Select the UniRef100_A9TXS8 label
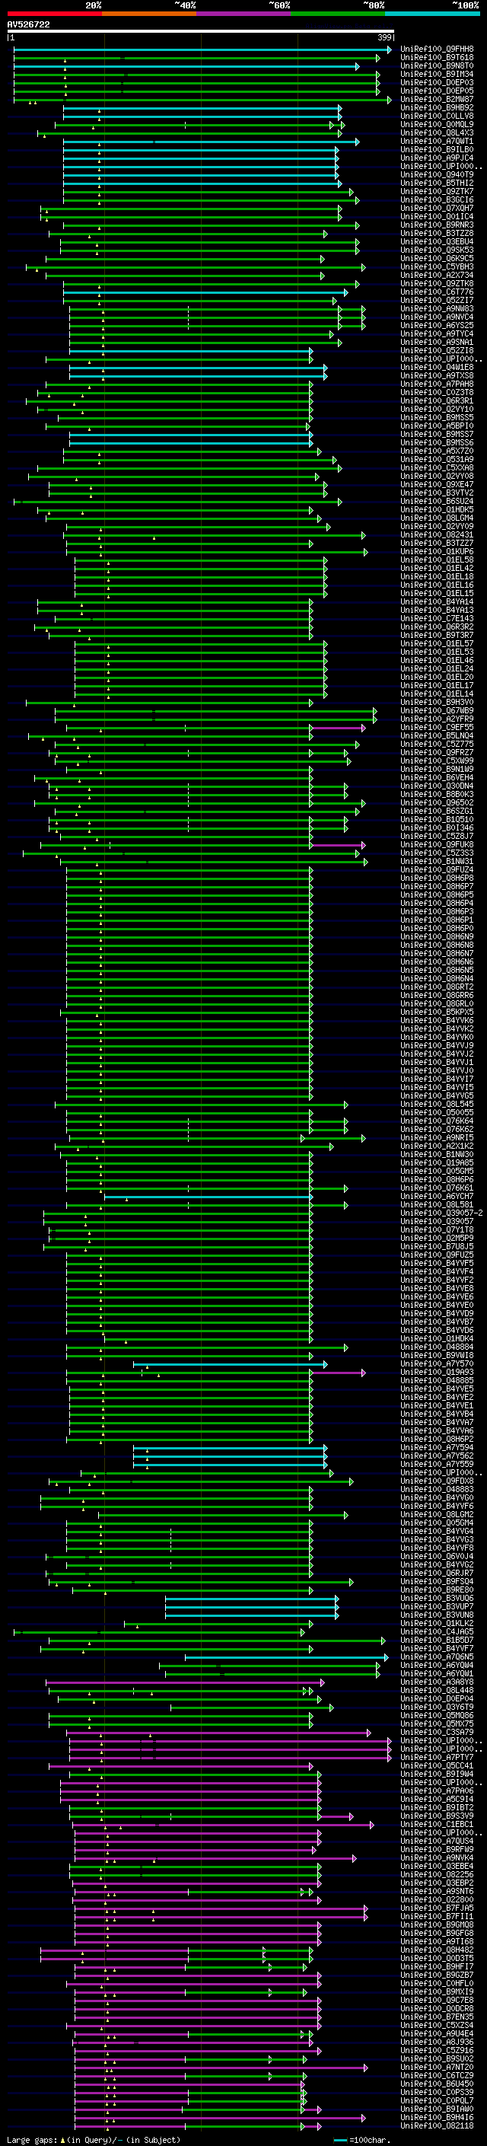The width and height of the screenshot is (487, 2146). 437,376
